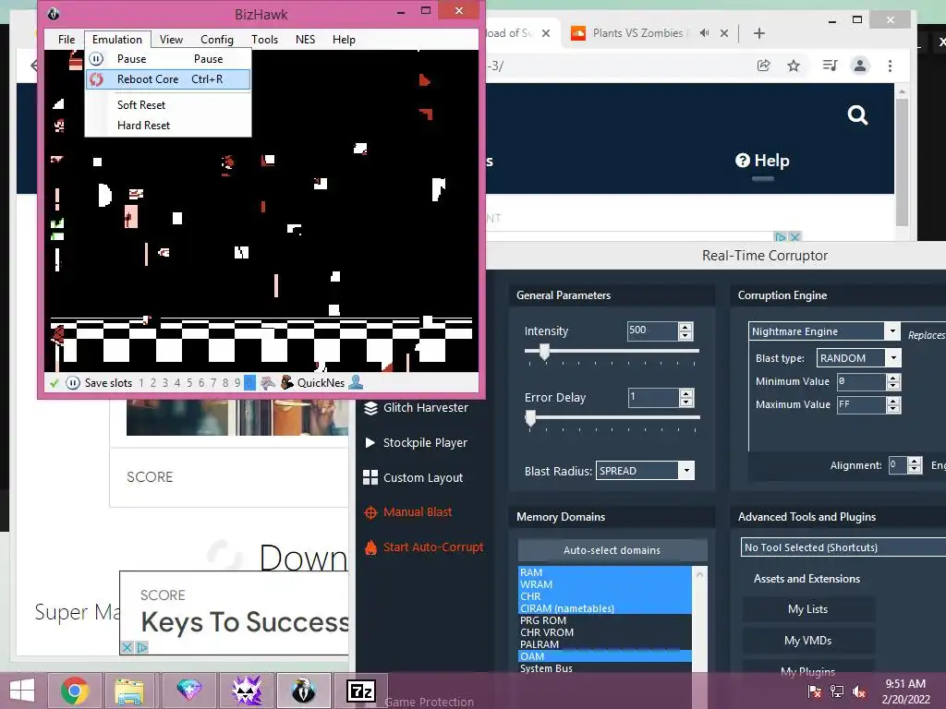Click the QuickNes core icon in status bar
The image size is (946, 709).
point(287,382)
